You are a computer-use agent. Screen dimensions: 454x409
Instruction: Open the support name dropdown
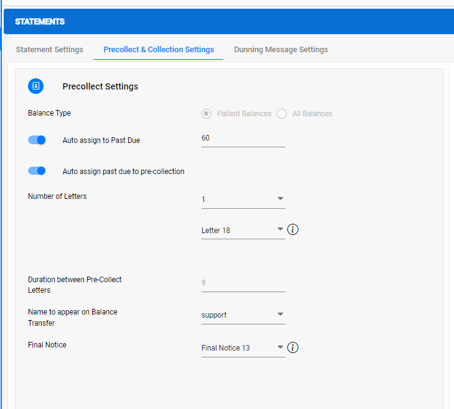click(243, 315)
